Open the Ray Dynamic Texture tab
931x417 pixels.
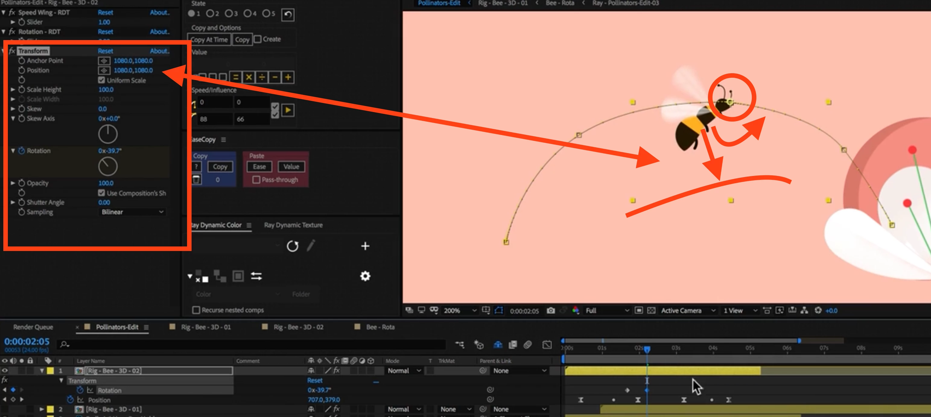293,225
